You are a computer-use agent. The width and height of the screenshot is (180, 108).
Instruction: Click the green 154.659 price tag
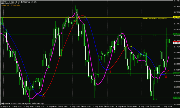[x=177, y=73]
